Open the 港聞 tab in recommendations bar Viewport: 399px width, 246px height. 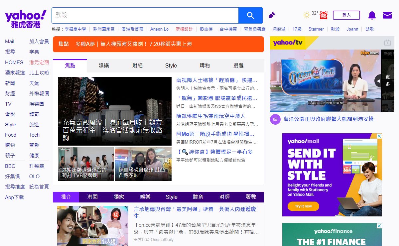(x=92, y=197)
